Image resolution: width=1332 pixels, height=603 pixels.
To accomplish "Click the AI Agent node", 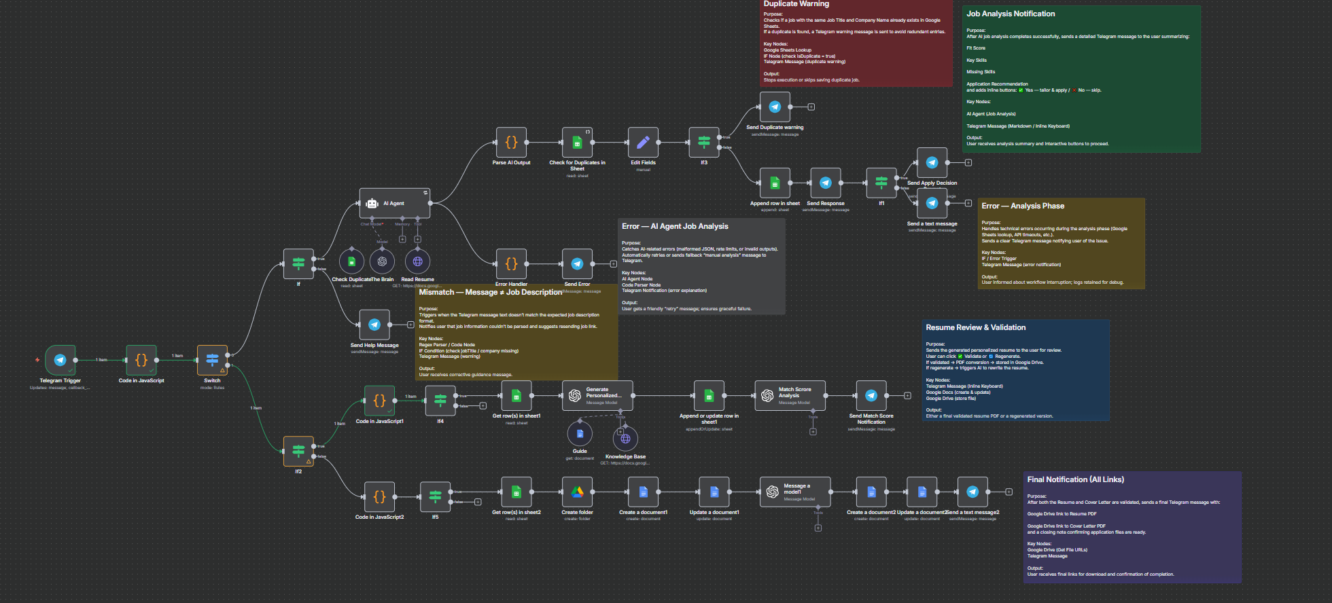I will pyautogui.click(x=394, y=203).
